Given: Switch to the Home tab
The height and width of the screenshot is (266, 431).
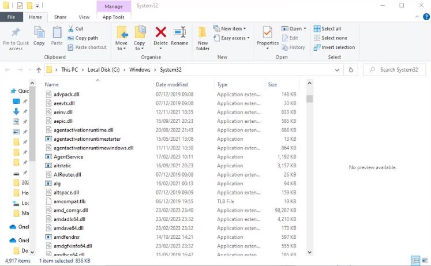Looking at the screenshot, I should coord(35,17).
